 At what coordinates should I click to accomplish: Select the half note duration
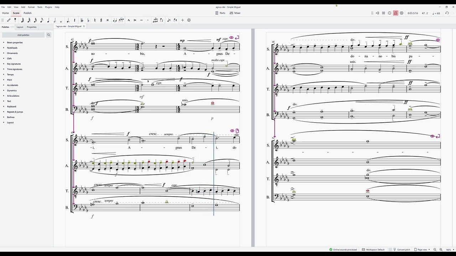pyautogui.click(x=55, y=20)
